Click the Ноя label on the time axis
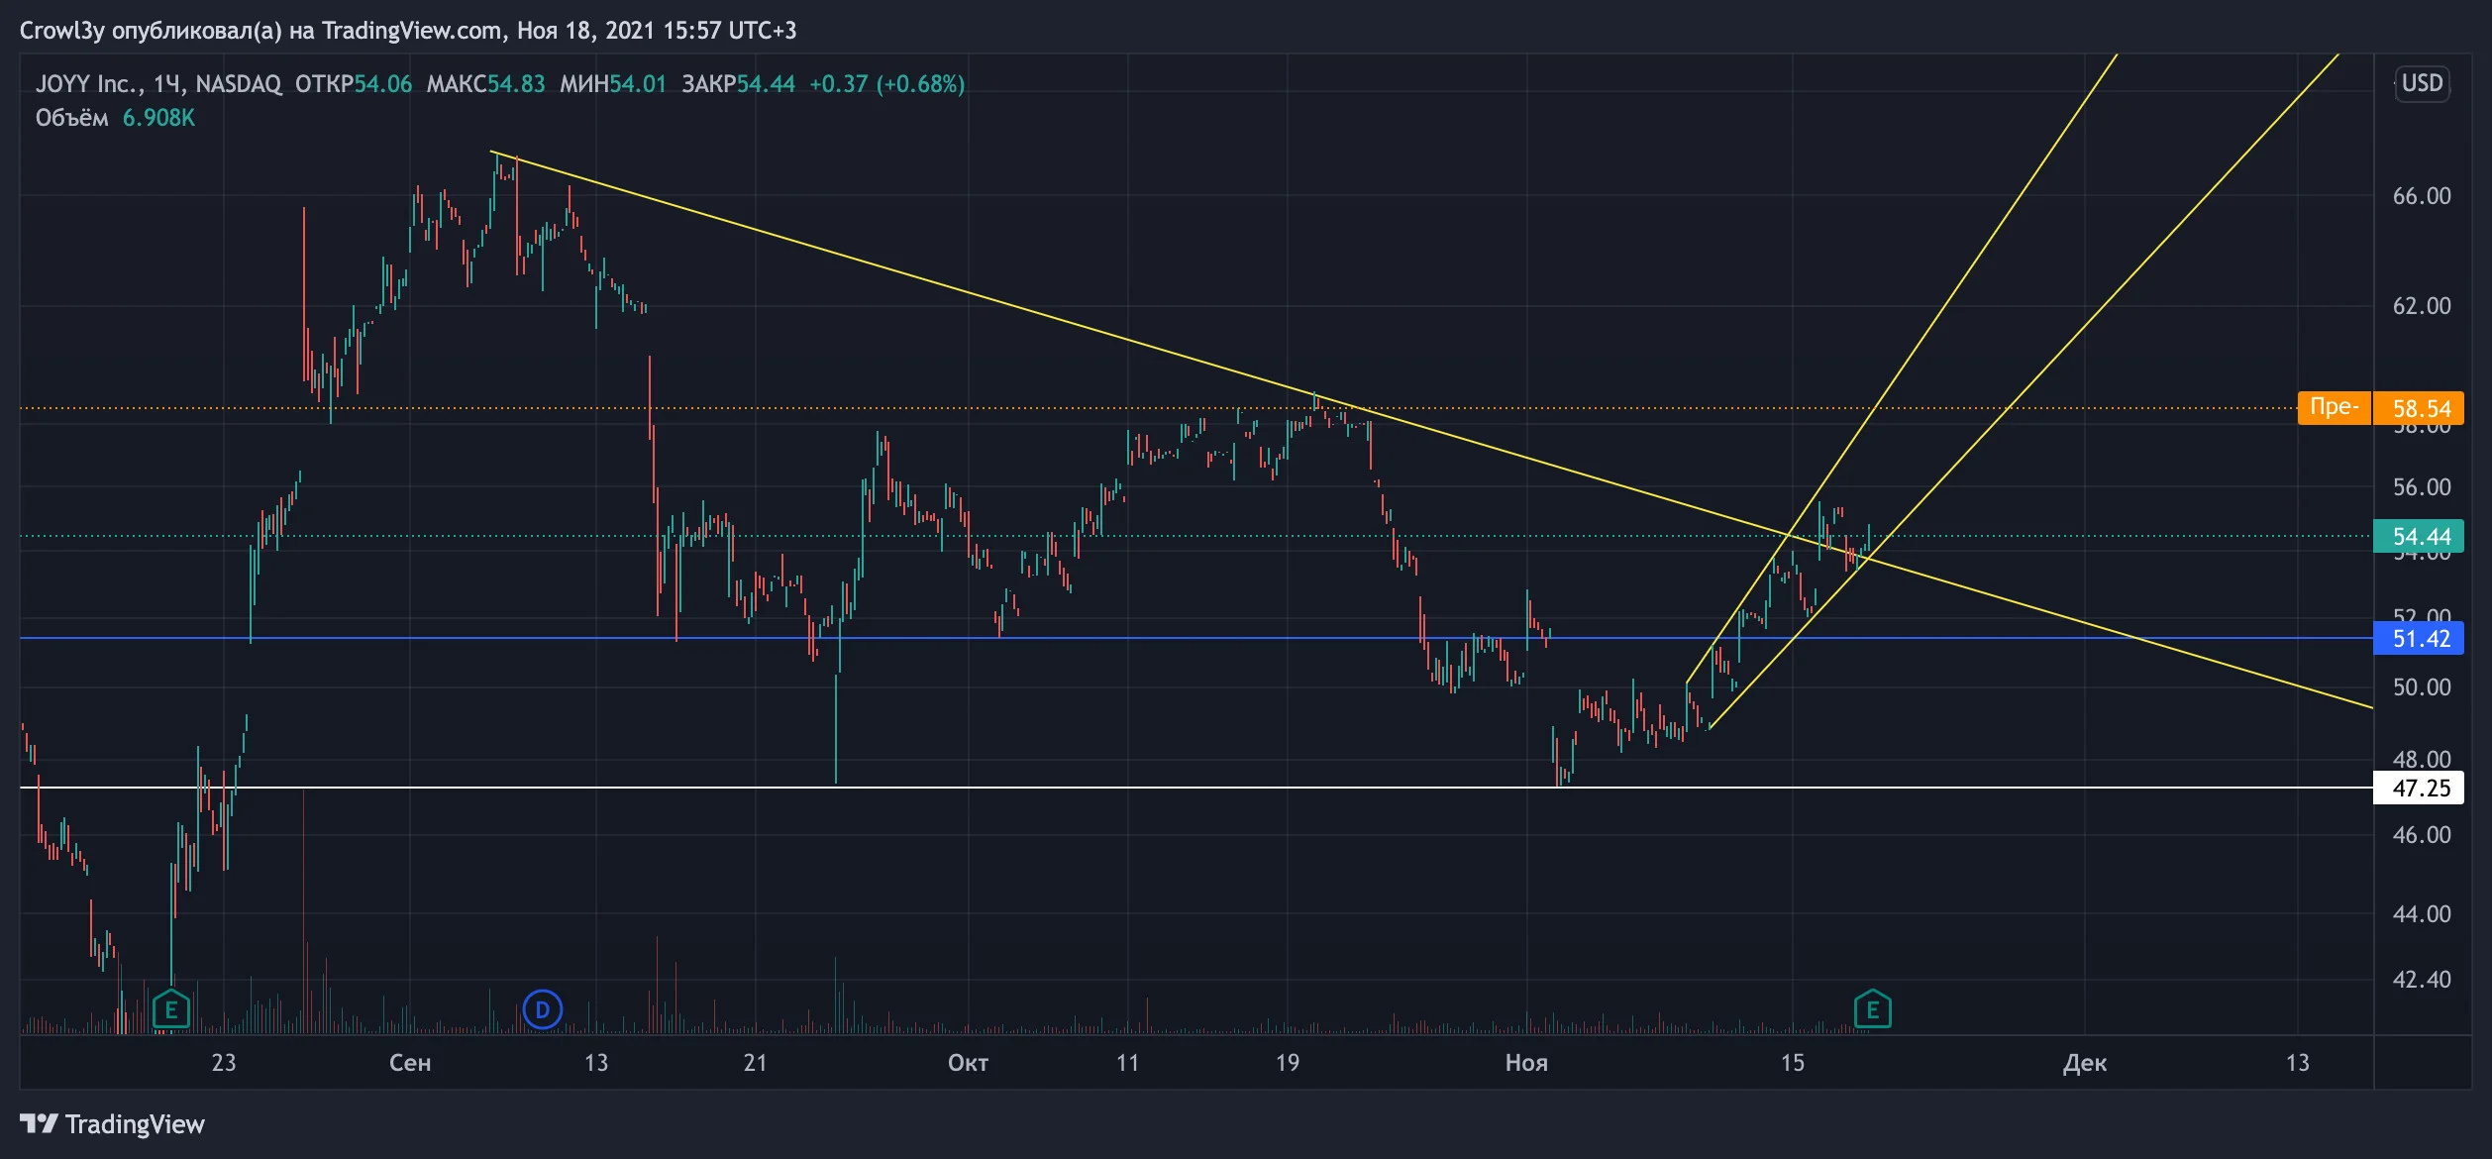2492x1159 pixels. coord(1526,1063)
